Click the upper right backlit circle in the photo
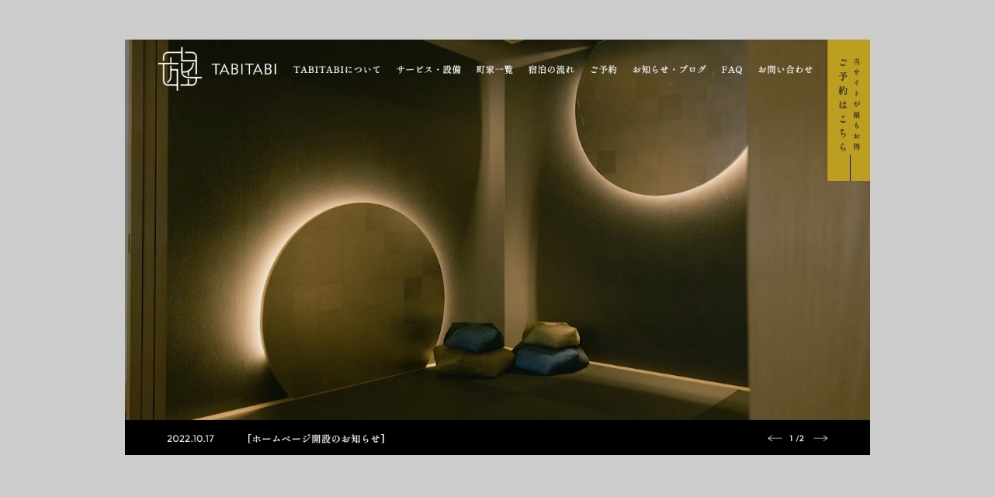The width and height of the screenshot is (995, 497). (661, 132)
